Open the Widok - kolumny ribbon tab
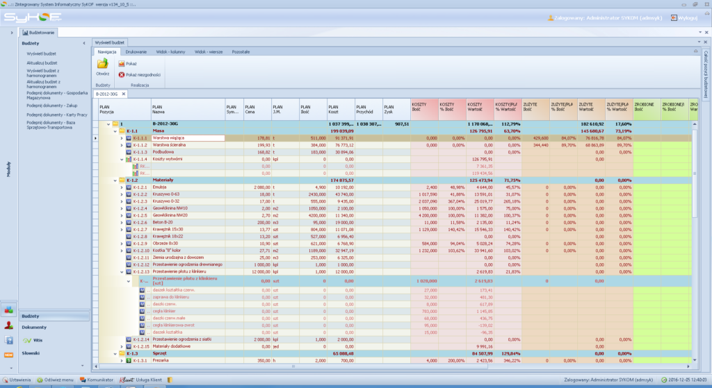This screenshot has width=712, height=388. point(171,51)
